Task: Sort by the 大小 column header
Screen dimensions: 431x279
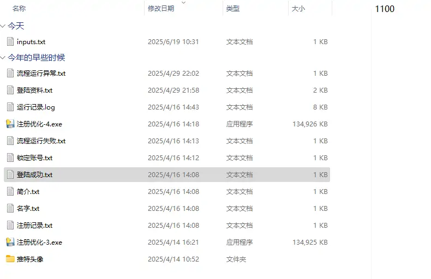Action: coord(298,9)
